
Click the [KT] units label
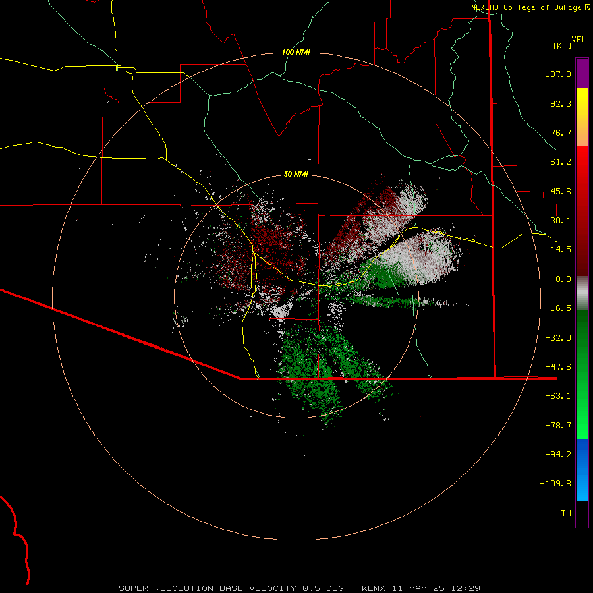coord(562,45)
